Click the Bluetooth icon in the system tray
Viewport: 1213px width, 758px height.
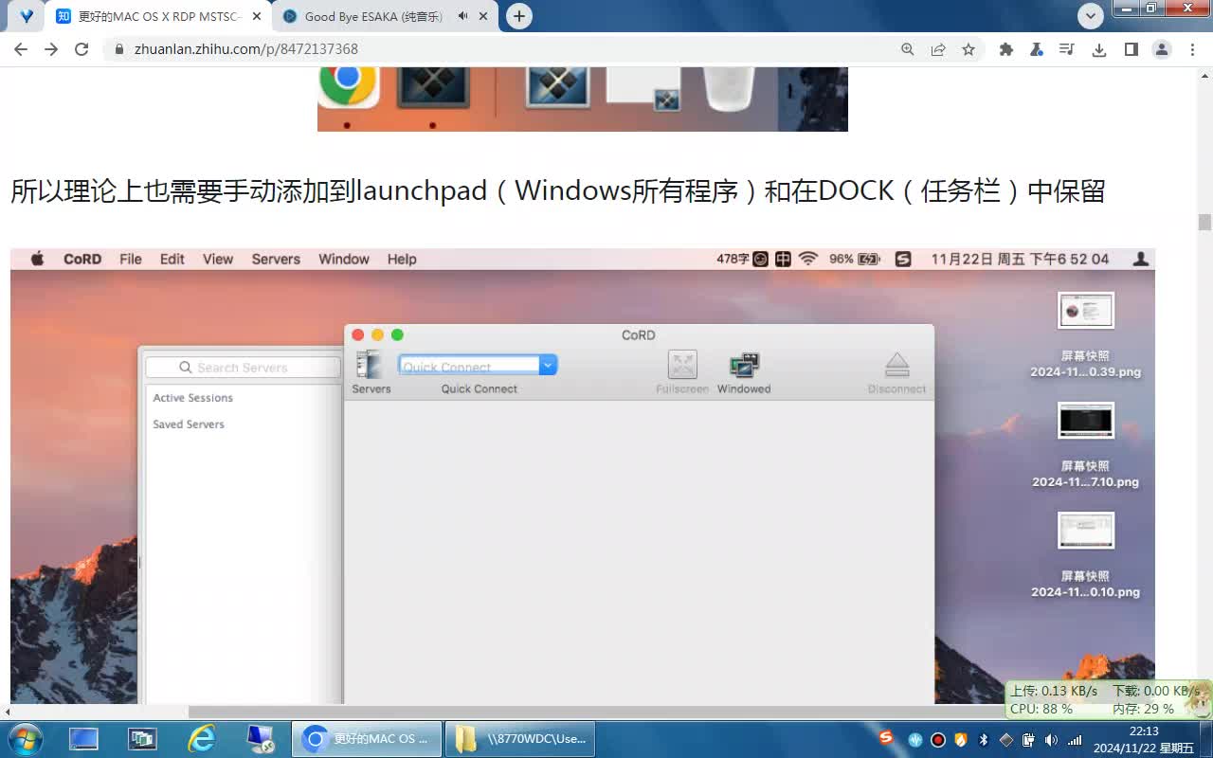click(x=984, y=739)
